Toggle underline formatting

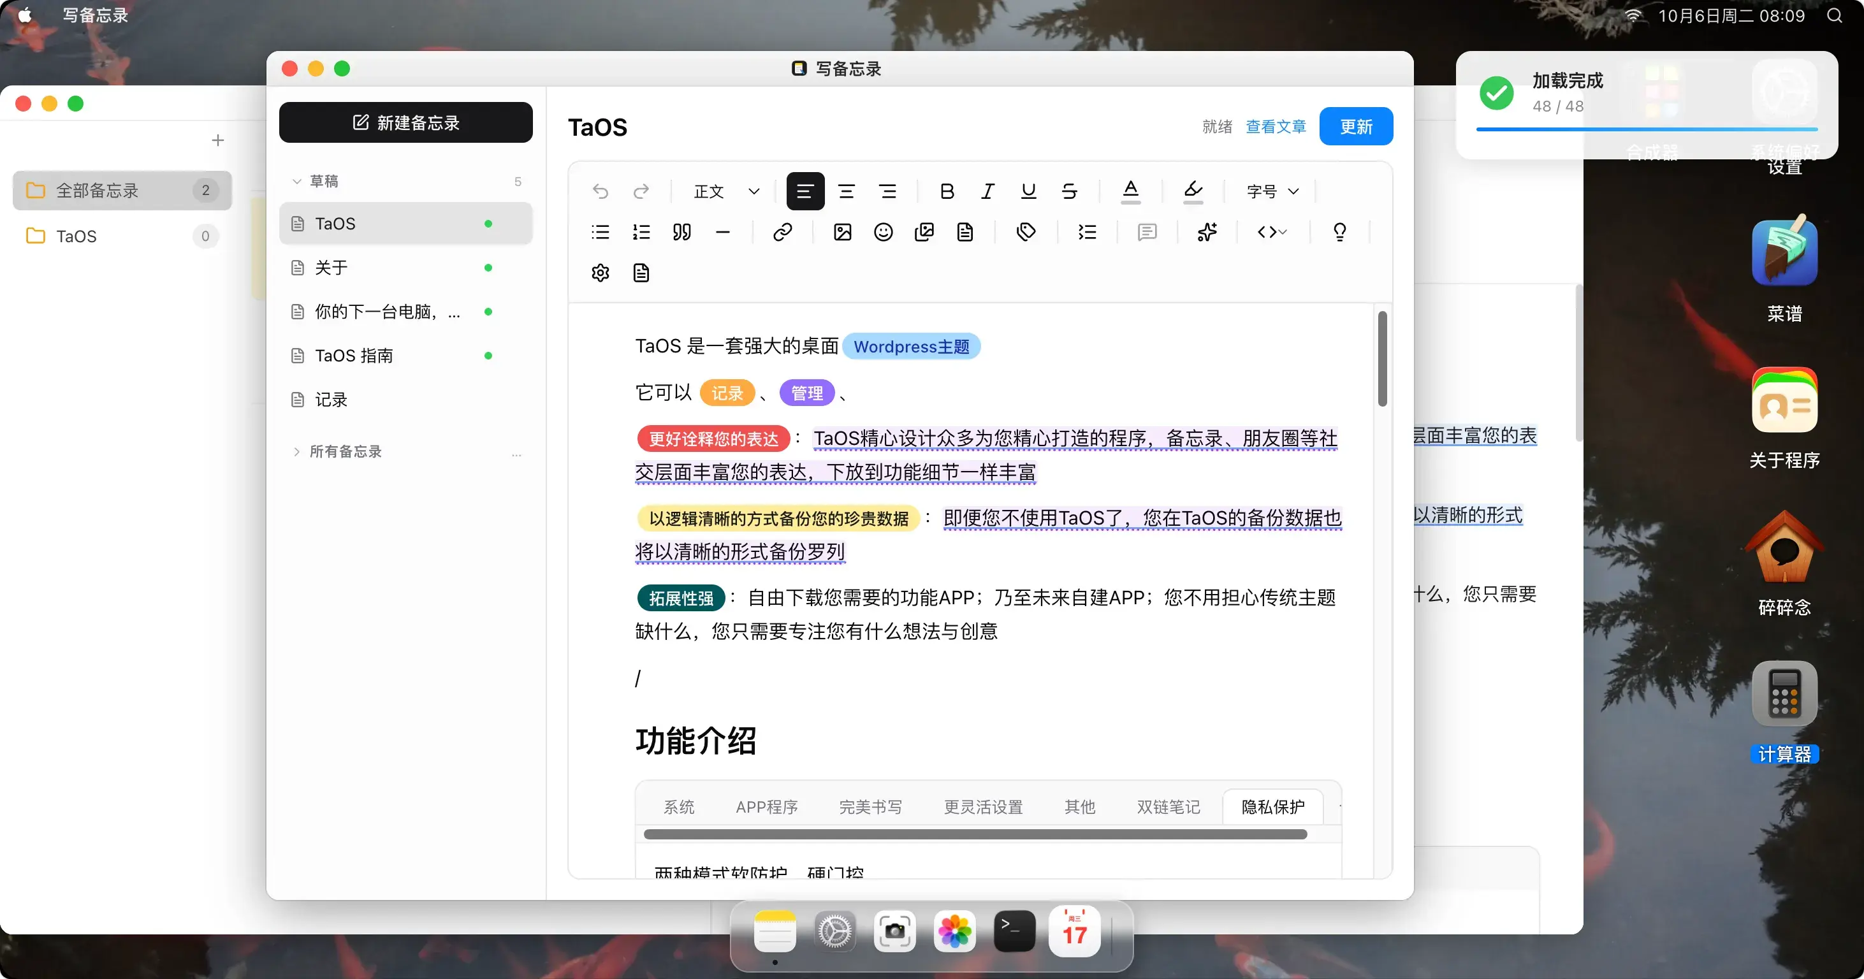coord(1028,191)
